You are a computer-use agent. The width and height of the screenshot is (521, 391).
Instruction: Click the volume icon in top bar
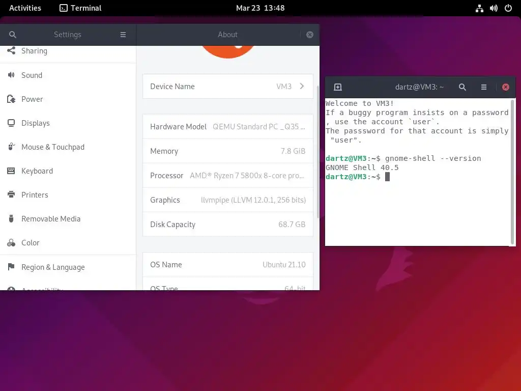point(494,8)
